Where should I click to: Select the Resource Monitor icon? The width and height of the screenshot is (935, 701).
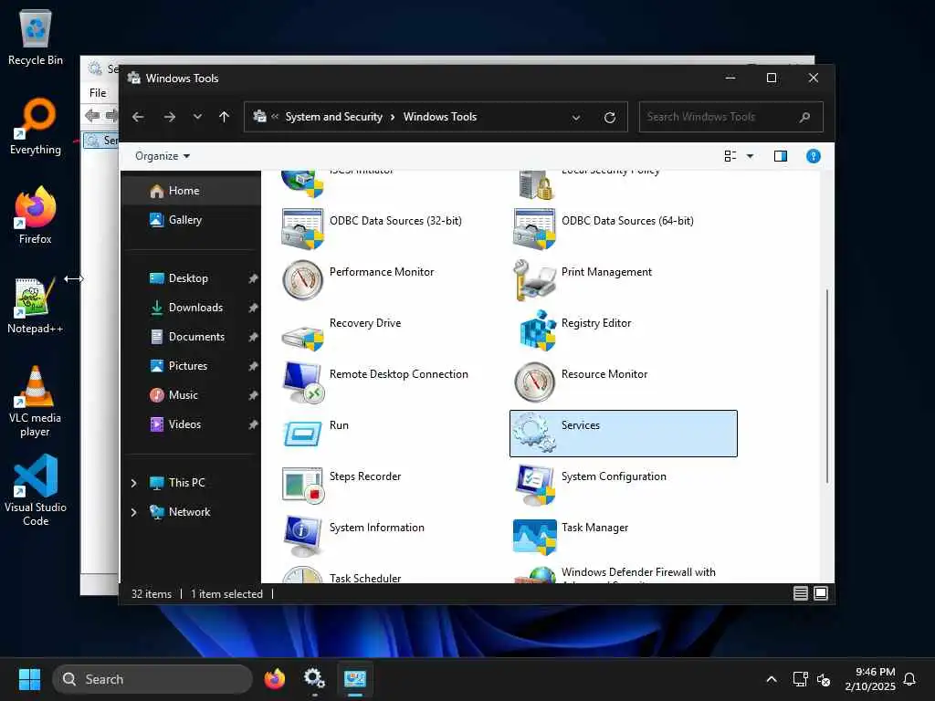coord(534,382)
